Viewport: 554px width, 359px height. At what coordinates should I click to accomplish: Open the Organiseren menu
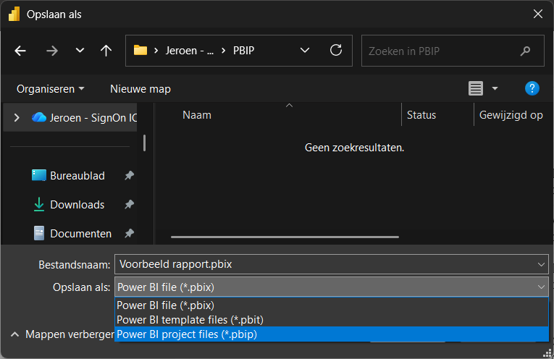click(50, 88)
